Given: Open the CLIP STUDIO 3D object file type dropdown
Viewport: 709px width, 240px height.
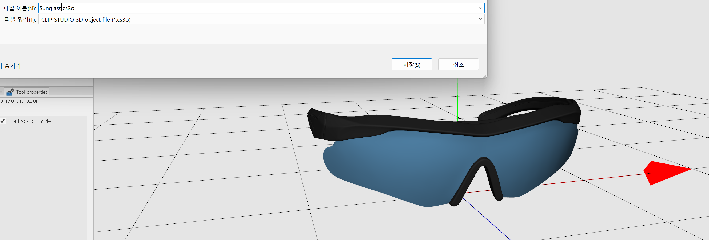Looking at the screenshot, I should (261, 19).
